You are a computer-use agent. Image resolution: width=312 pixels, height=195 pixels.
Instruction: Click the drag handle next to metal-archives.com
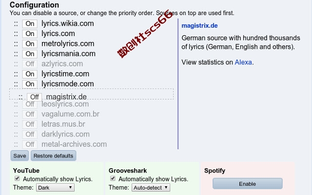click(16, 144)
